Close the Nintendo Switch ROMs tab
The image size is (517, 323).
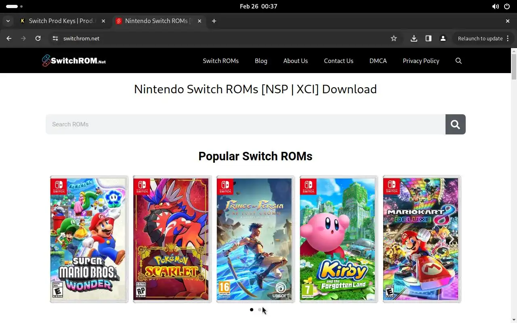coord(200,21)
